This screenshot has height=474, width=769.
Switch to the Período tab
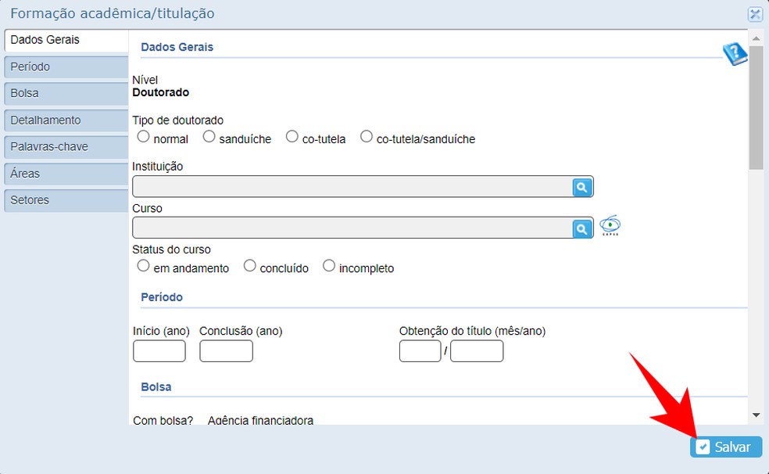tap(66, 67)
